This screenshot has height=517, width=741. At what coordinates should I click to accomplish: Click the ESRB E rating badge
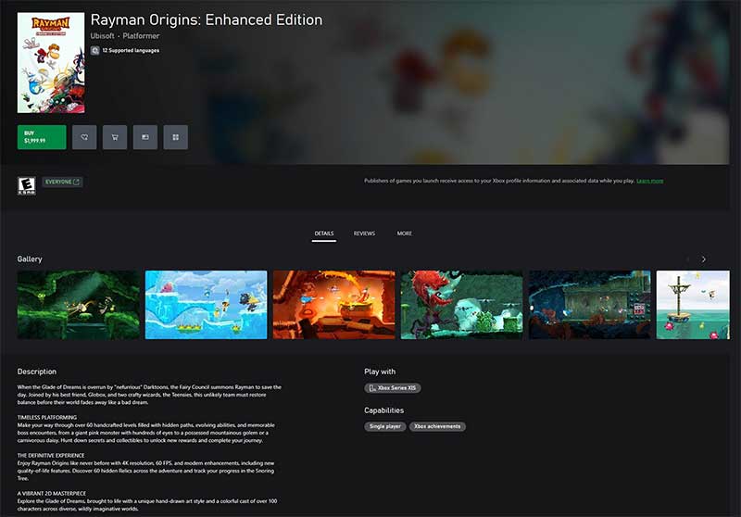(27, 185)
